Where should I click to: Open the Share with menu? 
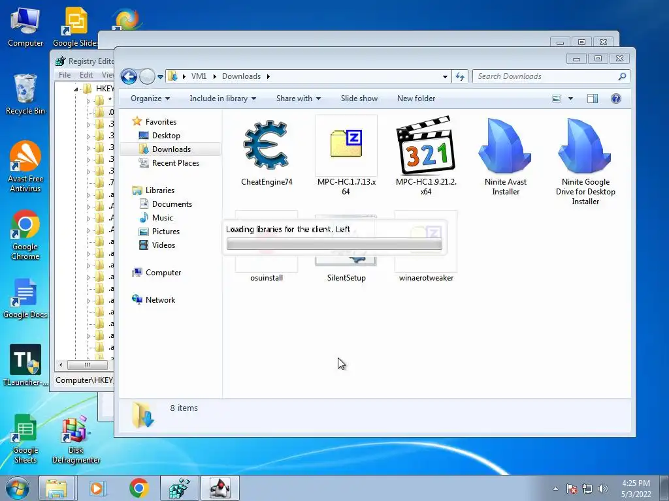point(298,99)
